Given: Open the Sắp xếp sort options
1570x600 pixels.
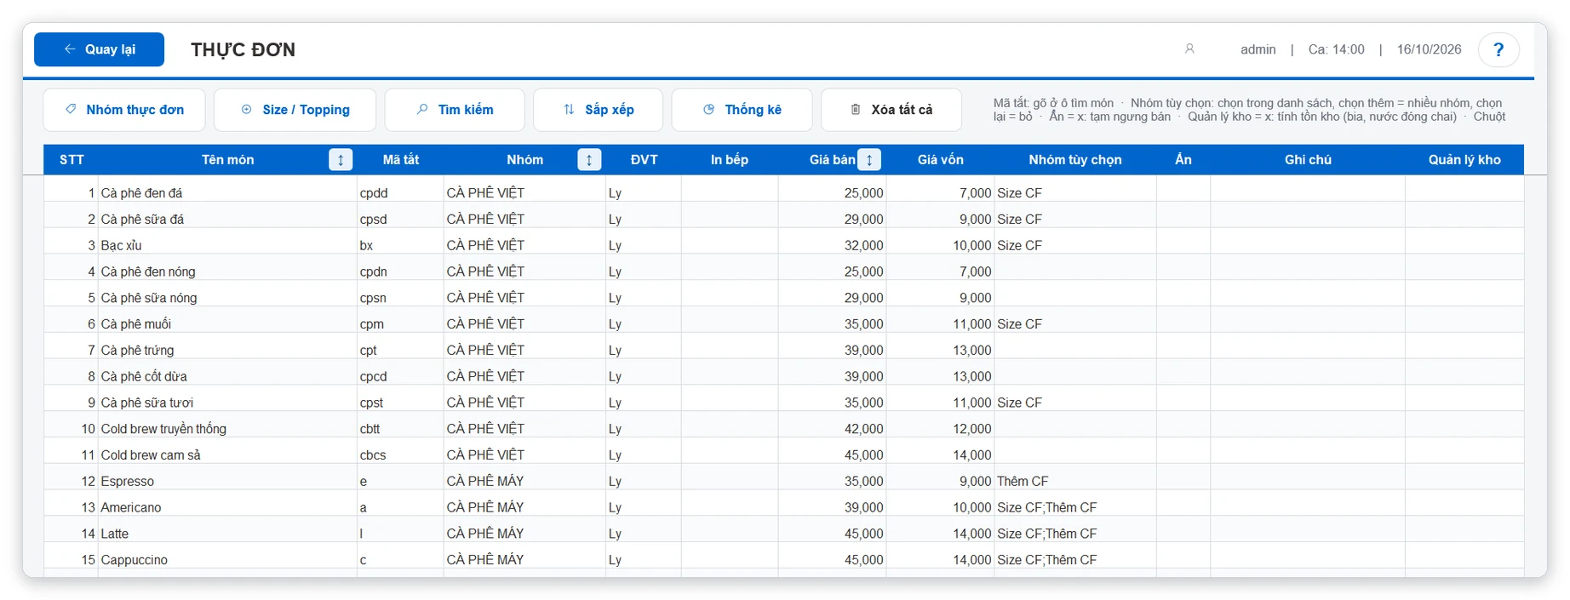Looking at the screenshot, I should click(598, 110).
